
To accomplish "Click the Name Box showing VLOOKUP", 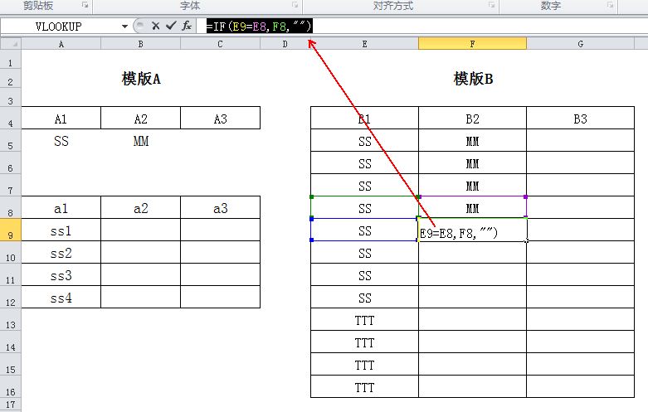I will click(59, 27).
